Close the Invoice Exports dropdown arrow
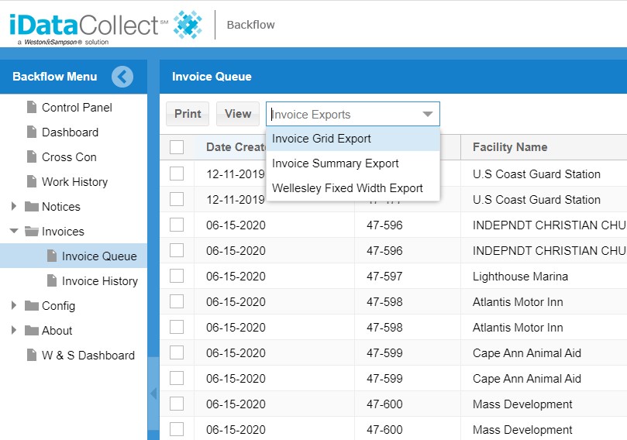Screen dimensions: 627x440 point(428,115)
